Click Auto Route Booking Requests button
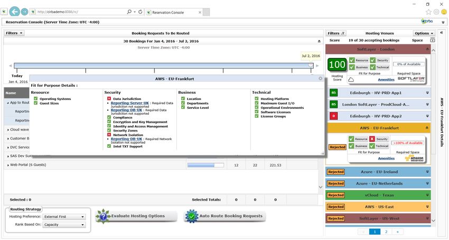 [x=225, y=216]
